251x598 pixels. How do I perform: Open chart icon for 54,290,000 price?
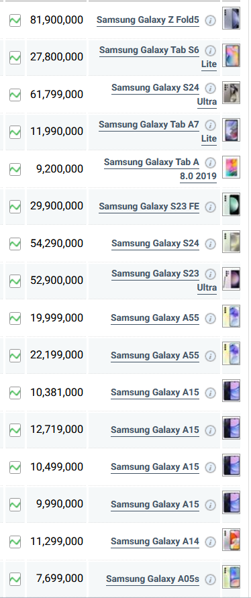15,244
